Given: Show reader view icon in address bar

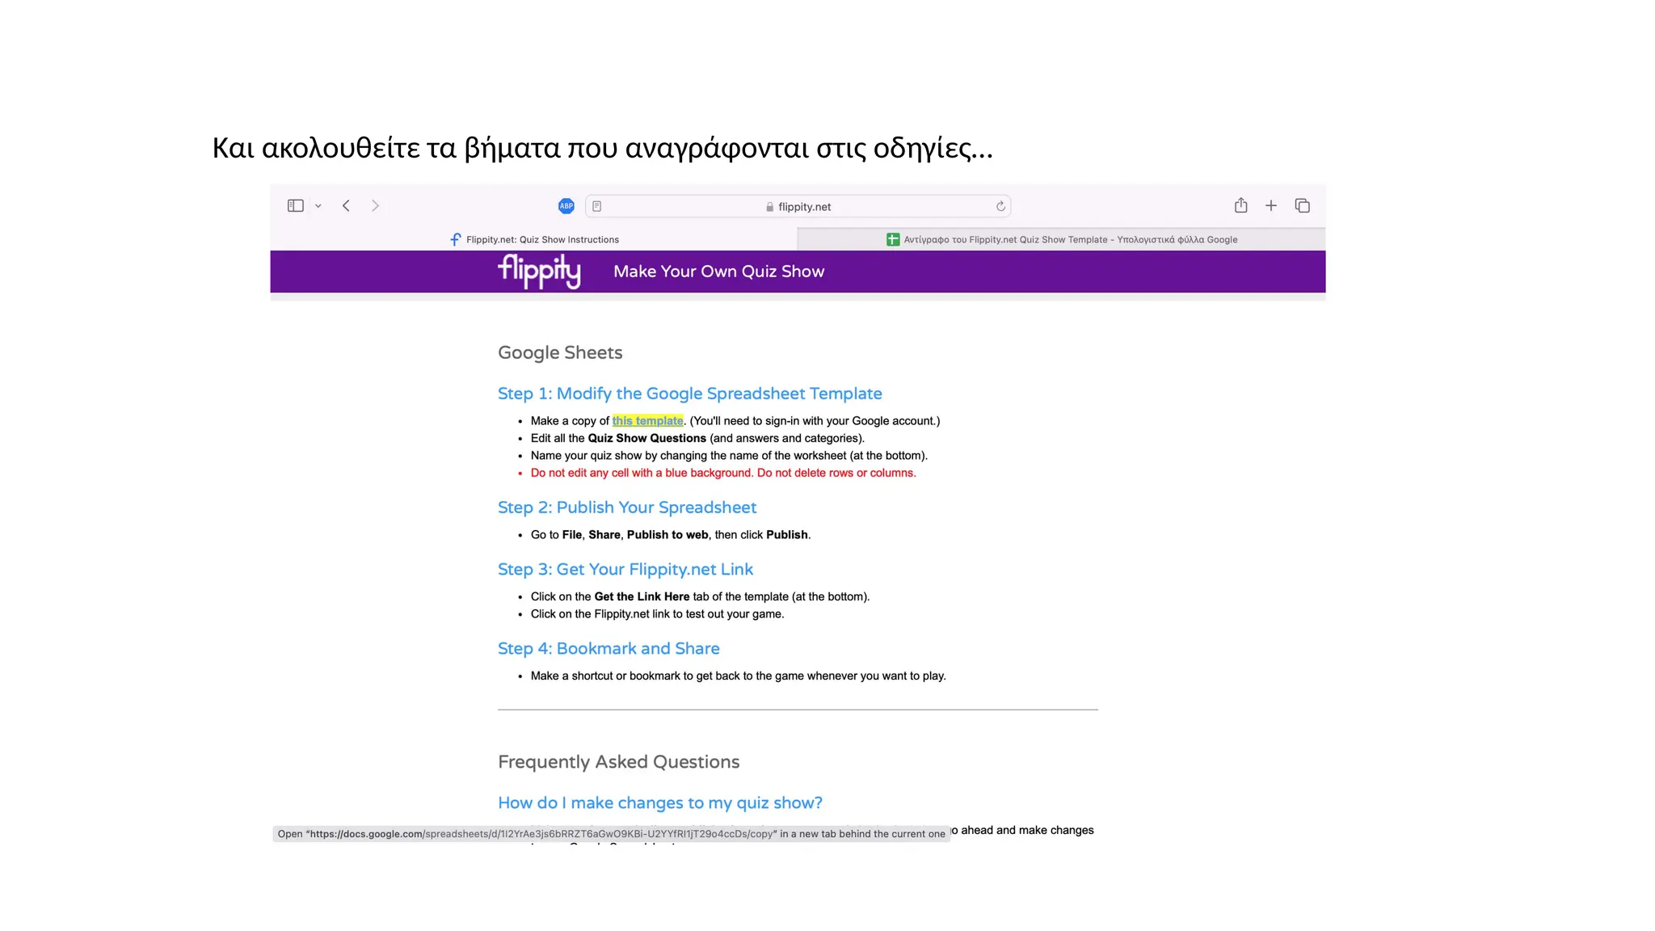Looking at the screenshot, I should tap(597, 206).
